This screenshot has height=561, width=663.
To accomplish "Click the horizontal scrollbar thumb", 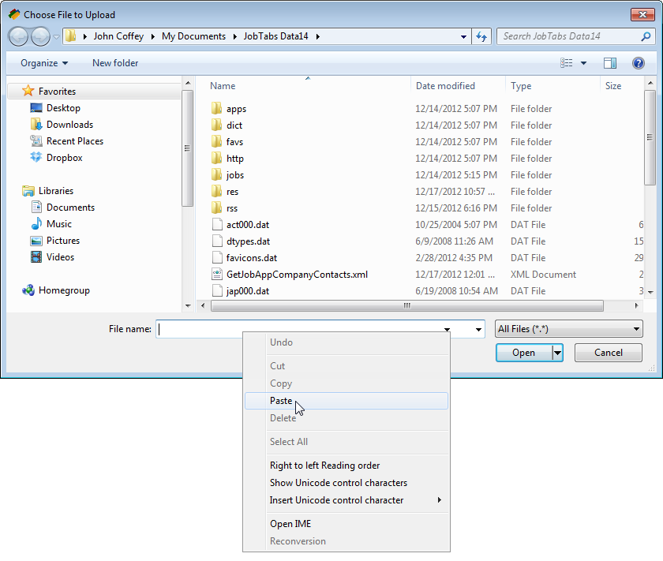I will coord(406,305).
